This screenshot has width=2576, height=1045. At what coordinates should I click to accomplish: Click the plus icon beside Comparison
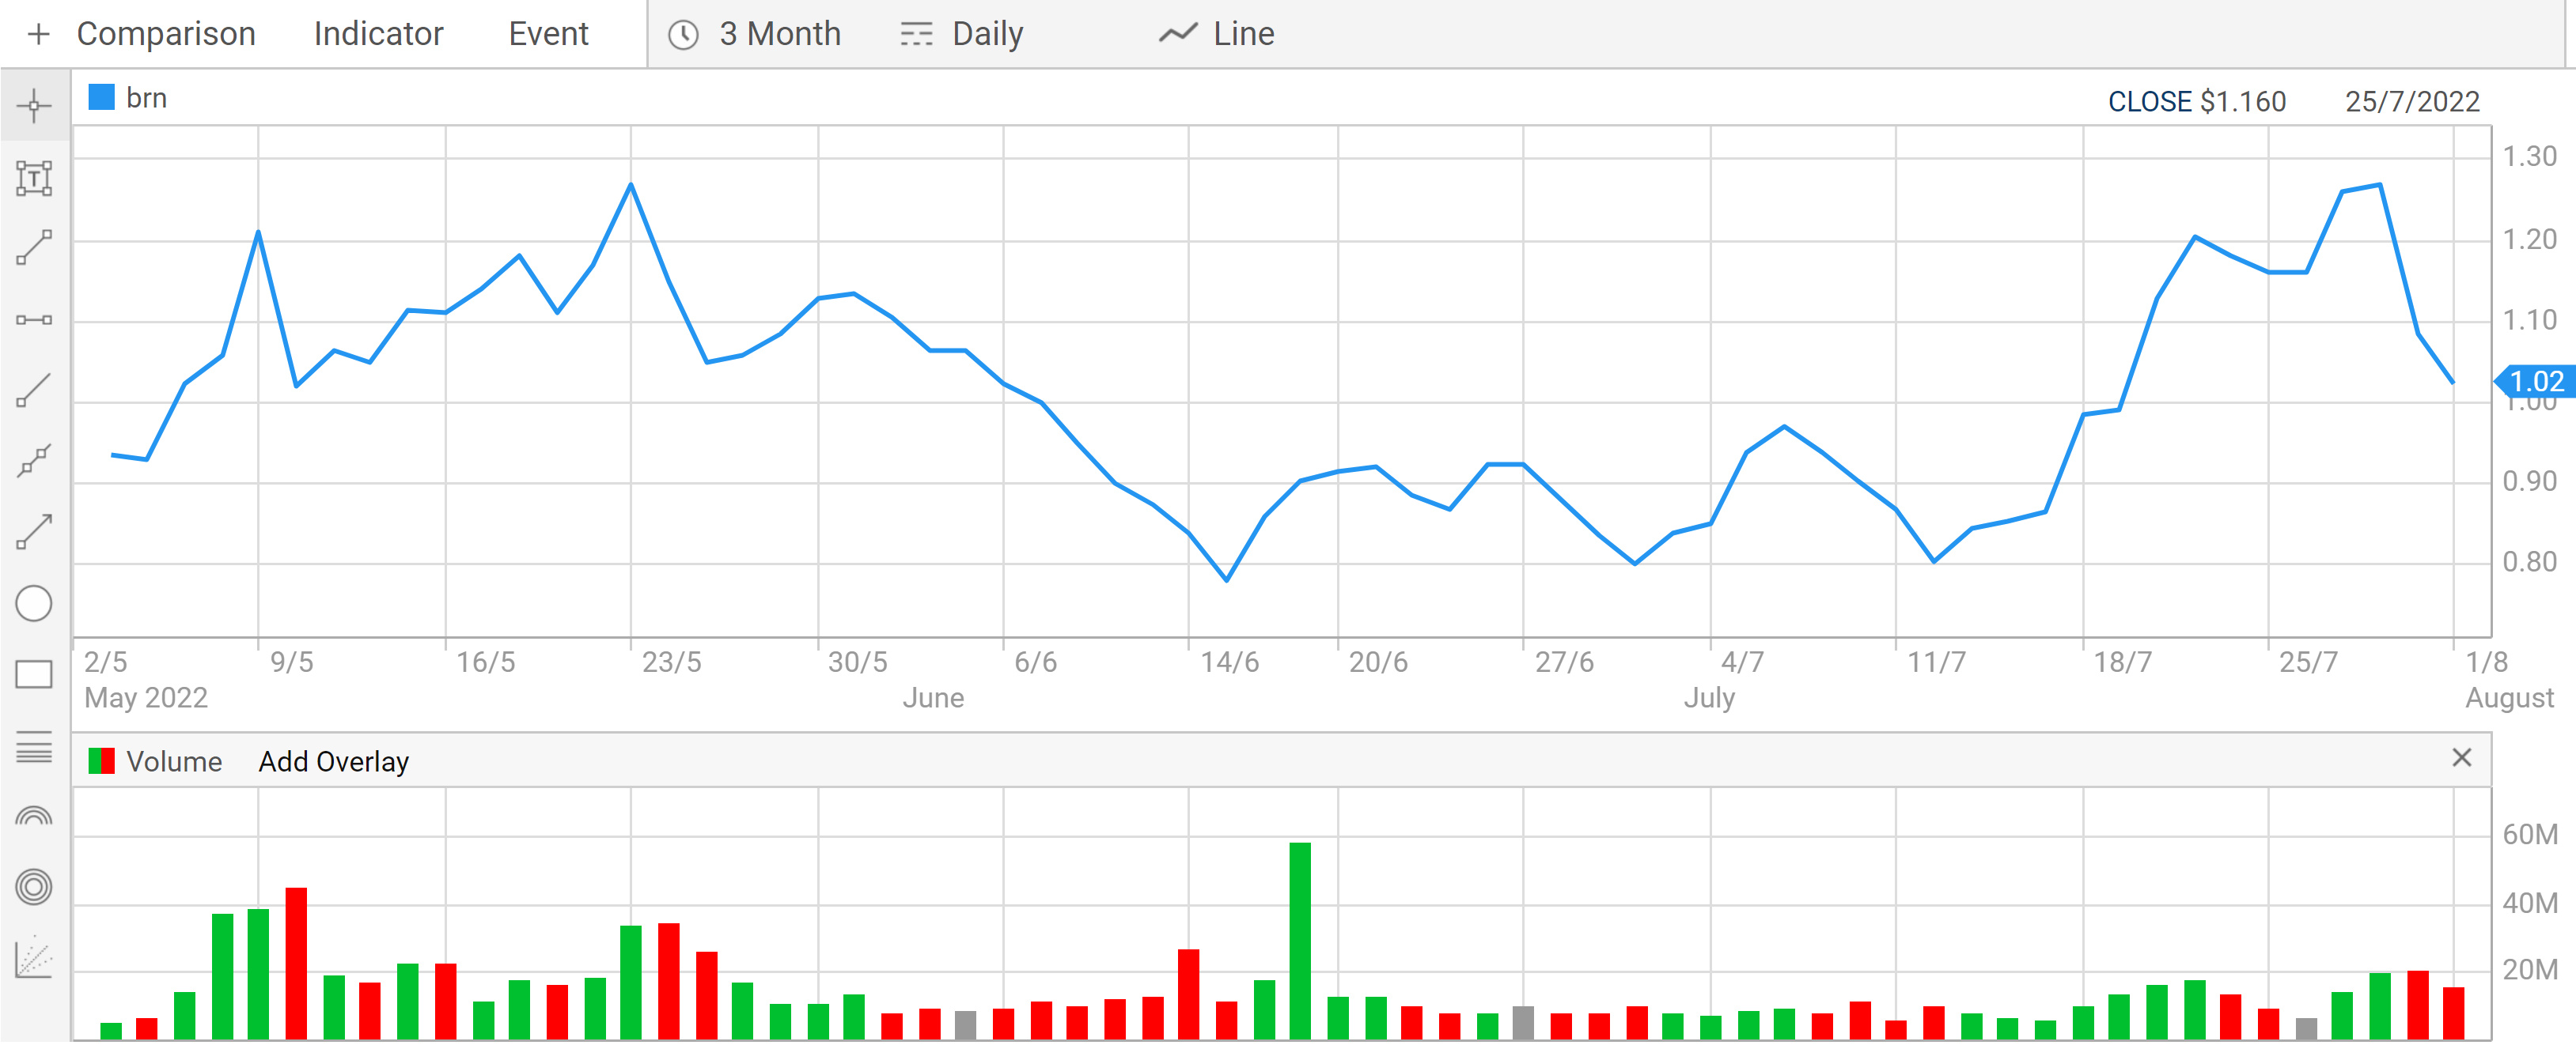(38, 34)
